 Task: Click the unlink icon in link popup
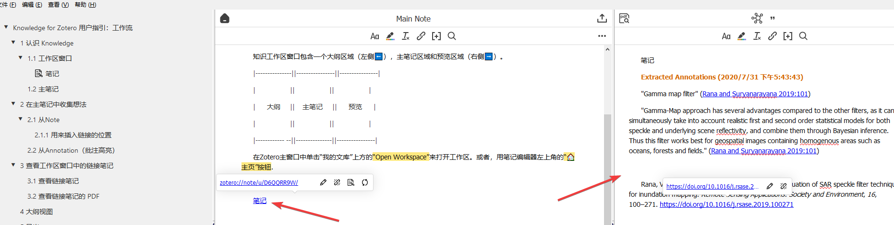pyautogui.click(x=337, y=182)
